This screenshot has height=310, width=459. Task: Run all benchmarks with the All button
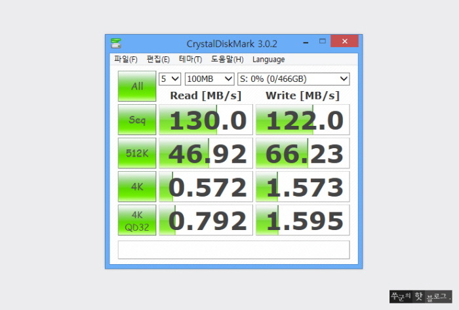(137, 87)
